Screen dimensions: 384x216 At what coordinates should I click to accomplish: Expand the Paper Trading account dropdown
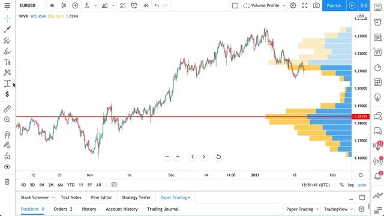pos(302,209)
